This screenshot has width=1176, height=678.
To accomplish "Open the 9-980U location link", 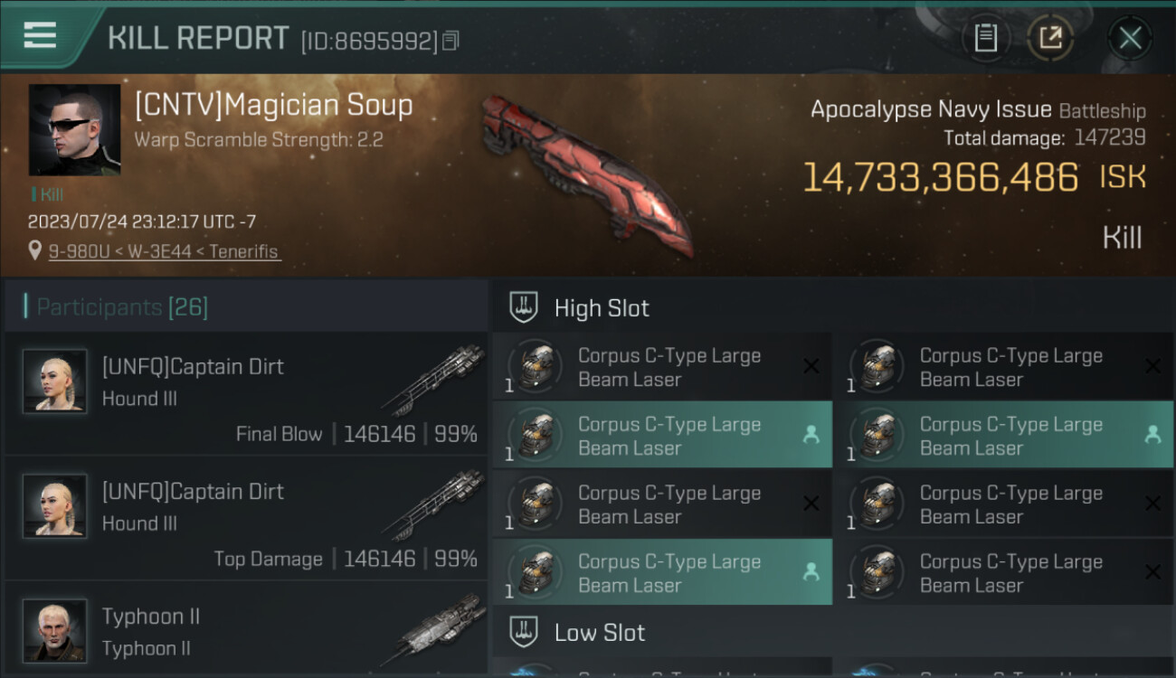I will click(x=165, y=251).
